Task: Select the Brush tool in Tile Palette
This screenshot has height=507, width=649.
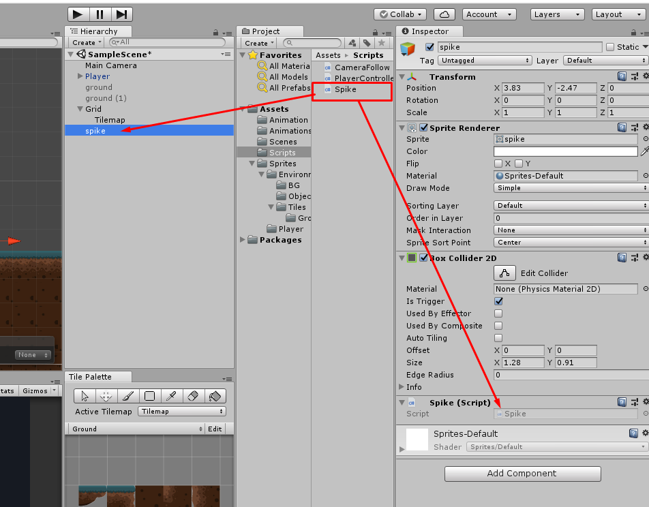Action: coord(128,396)
